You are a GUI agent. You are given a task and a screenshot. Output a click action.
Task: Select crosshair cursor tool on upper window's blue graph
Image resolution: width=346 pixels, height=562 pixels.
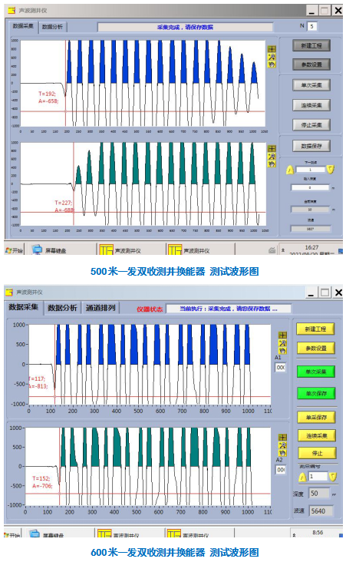pos(272,48)
